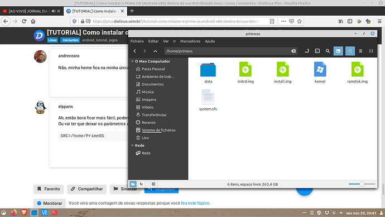Toggle location entry icon in Nemo toolbar

[x=307, y=51]
